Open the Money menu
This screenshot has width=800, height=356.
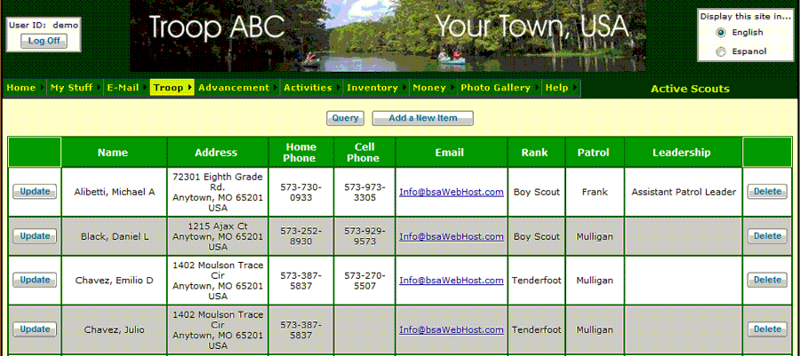point(433,88)
